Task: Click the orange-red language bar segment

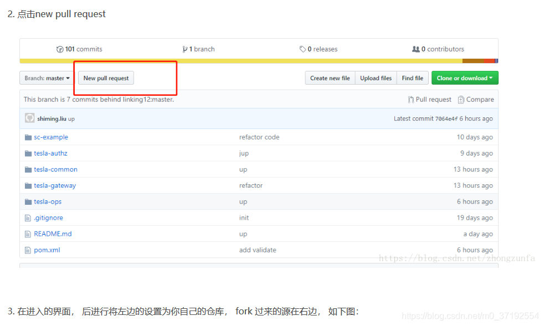Action: tap(489, 61)
